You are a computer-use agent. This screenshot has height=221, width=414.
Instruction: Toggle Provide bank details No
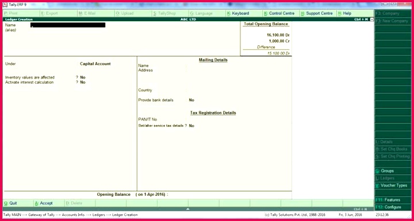point(191,100)
